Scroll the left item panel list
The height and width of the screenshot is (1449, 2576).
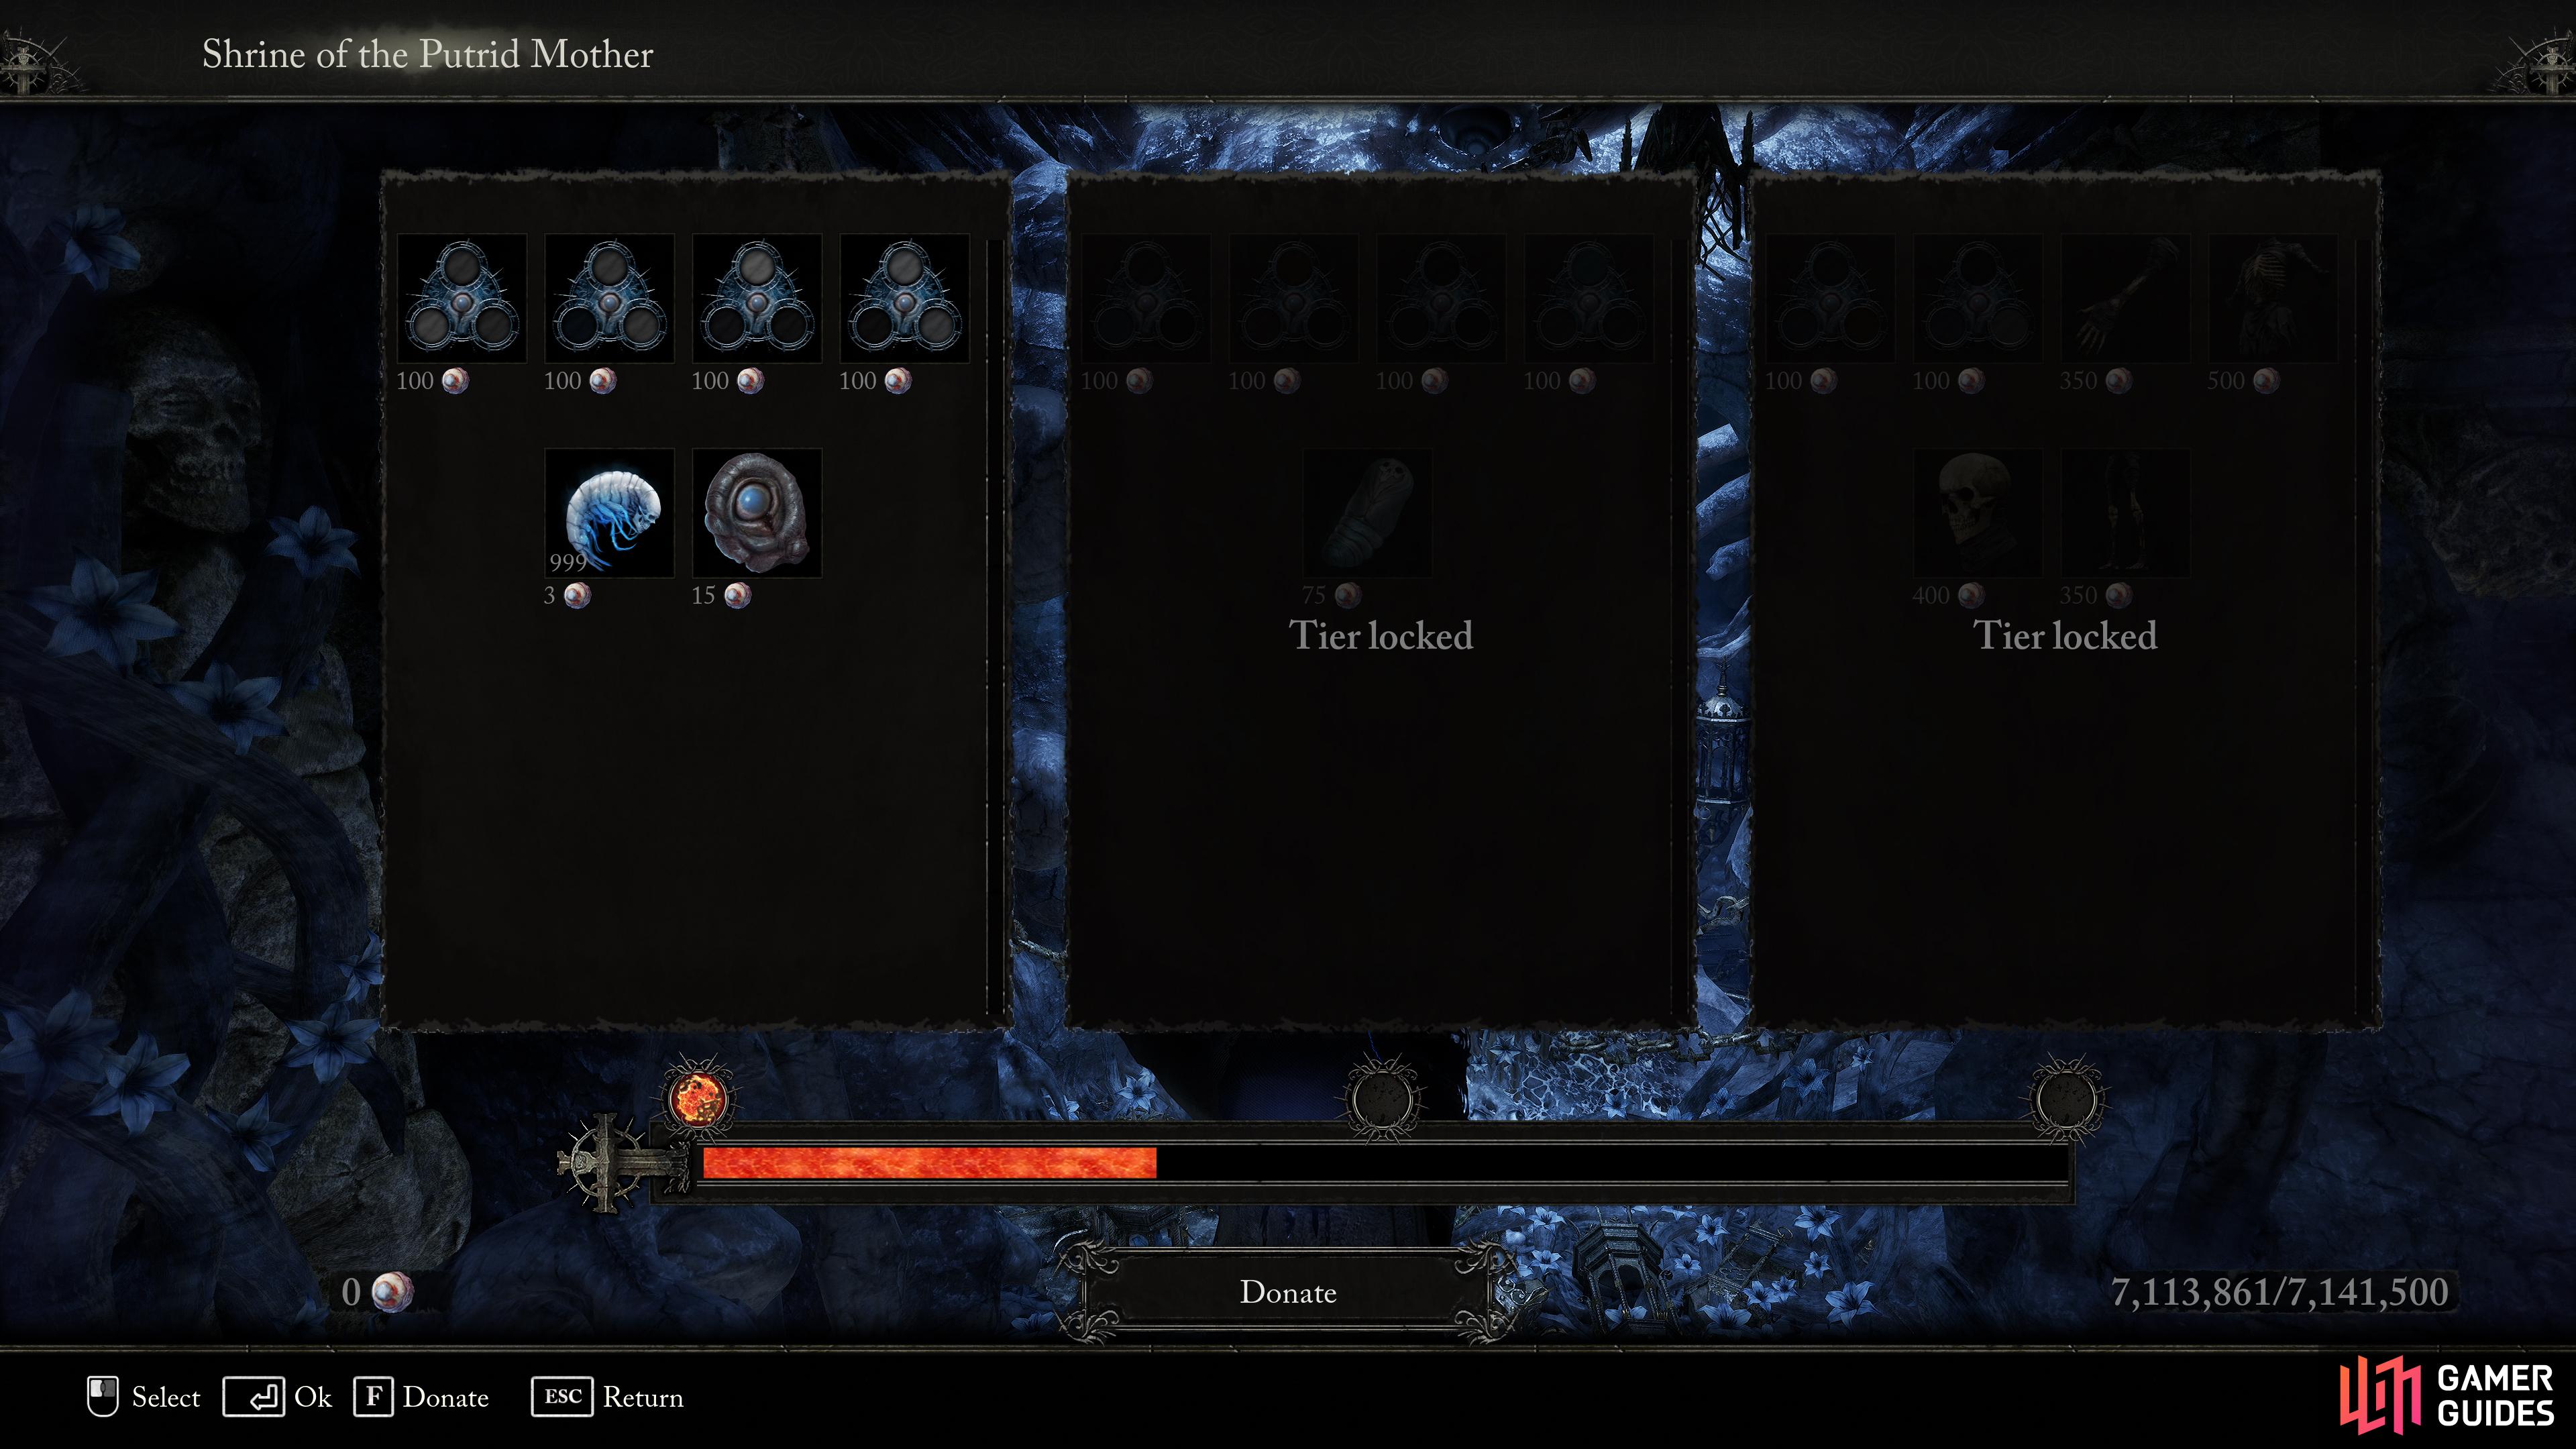pos(1002,602)
